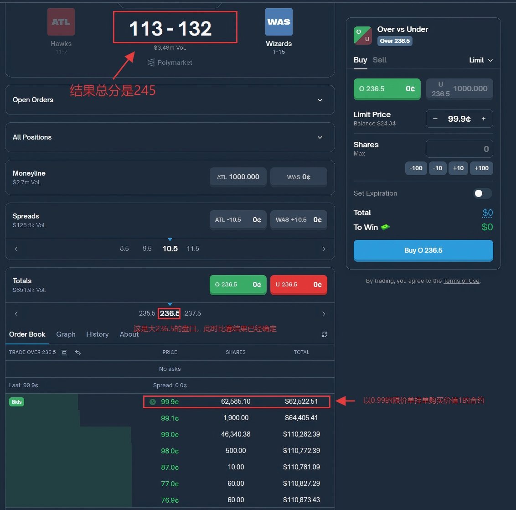This screenshot has width=516, height=510.
Task: Select the 237.5 totals line
Action: click(192, 313)
